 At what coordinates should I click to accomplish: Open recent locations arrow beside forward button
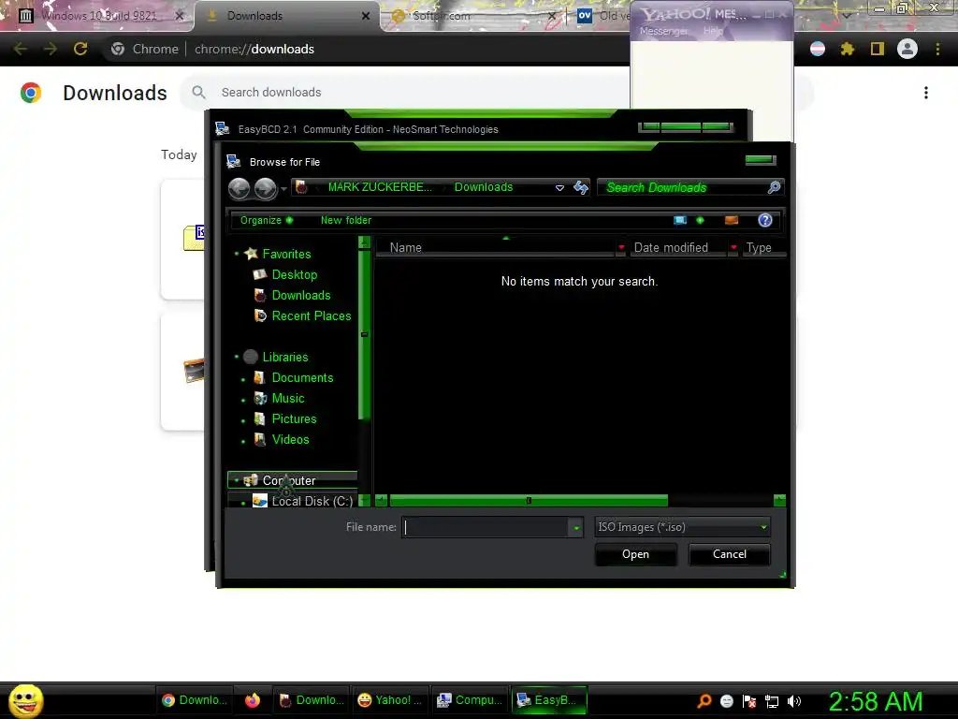coord(283,189)
